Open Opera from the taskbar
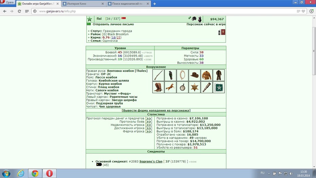 pyautogui.click(x=49, y=173)
